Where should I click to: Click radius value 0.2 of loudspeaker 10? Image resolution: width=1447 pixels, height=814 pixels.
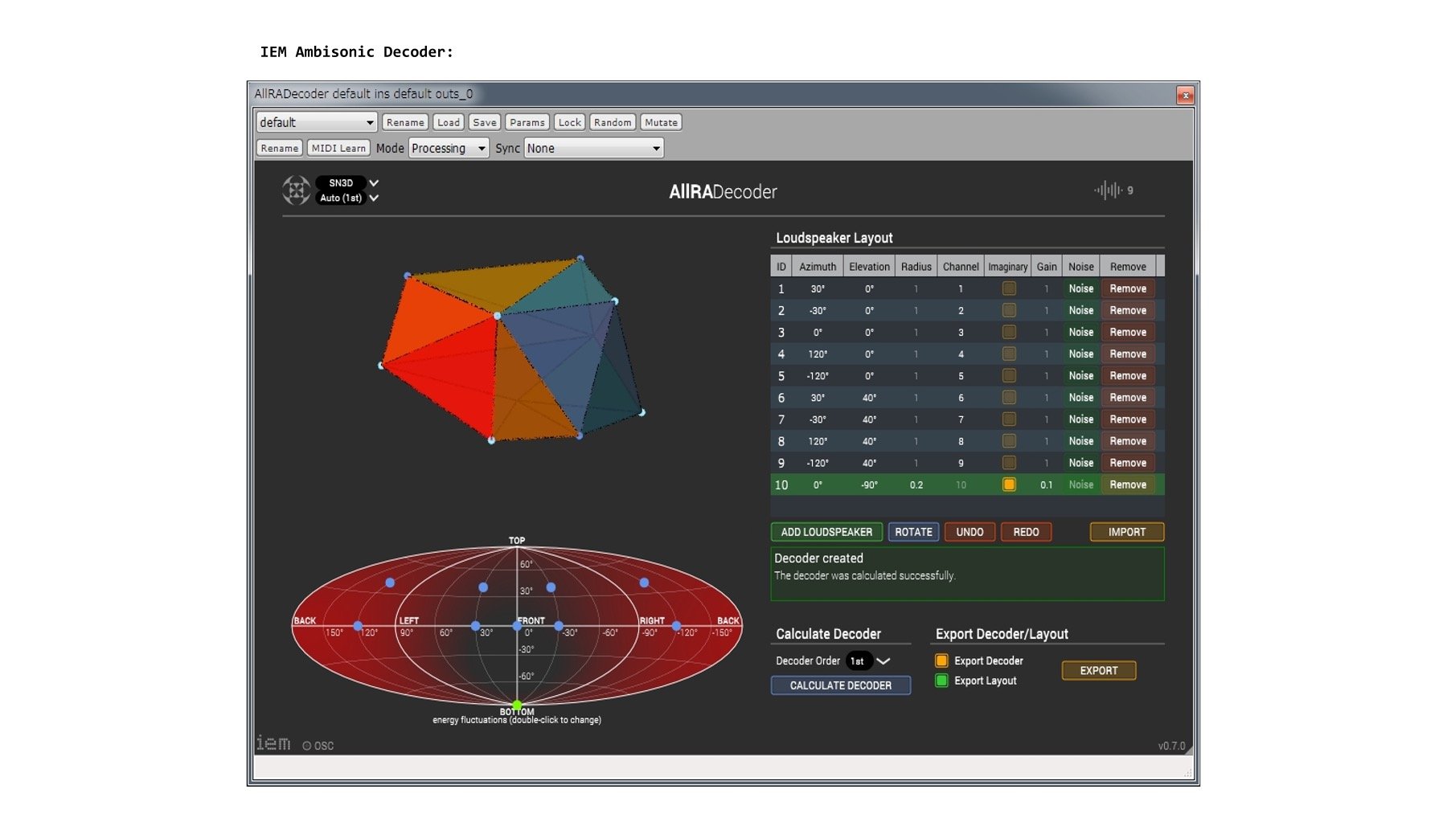[916, 485]
